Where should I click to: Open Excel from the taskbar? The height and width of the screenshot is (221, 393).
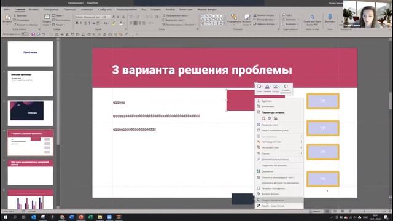click(90, 217)
